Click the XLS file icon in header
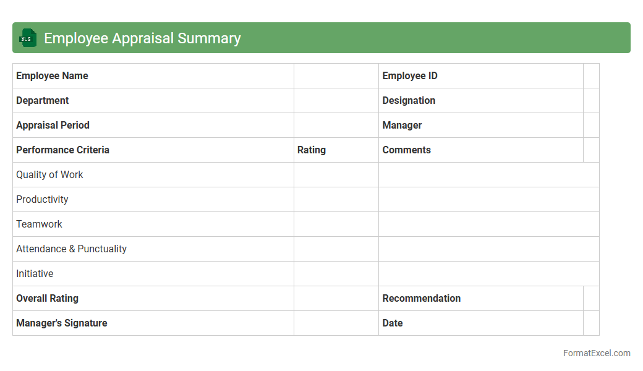The height and width of the screenshot is (371, 643). (x=27, y=38)
